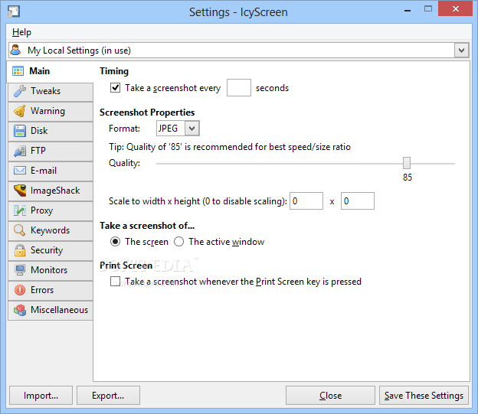Select The screen radio button
Screen dimensions: 478x414
coord(115,242)
